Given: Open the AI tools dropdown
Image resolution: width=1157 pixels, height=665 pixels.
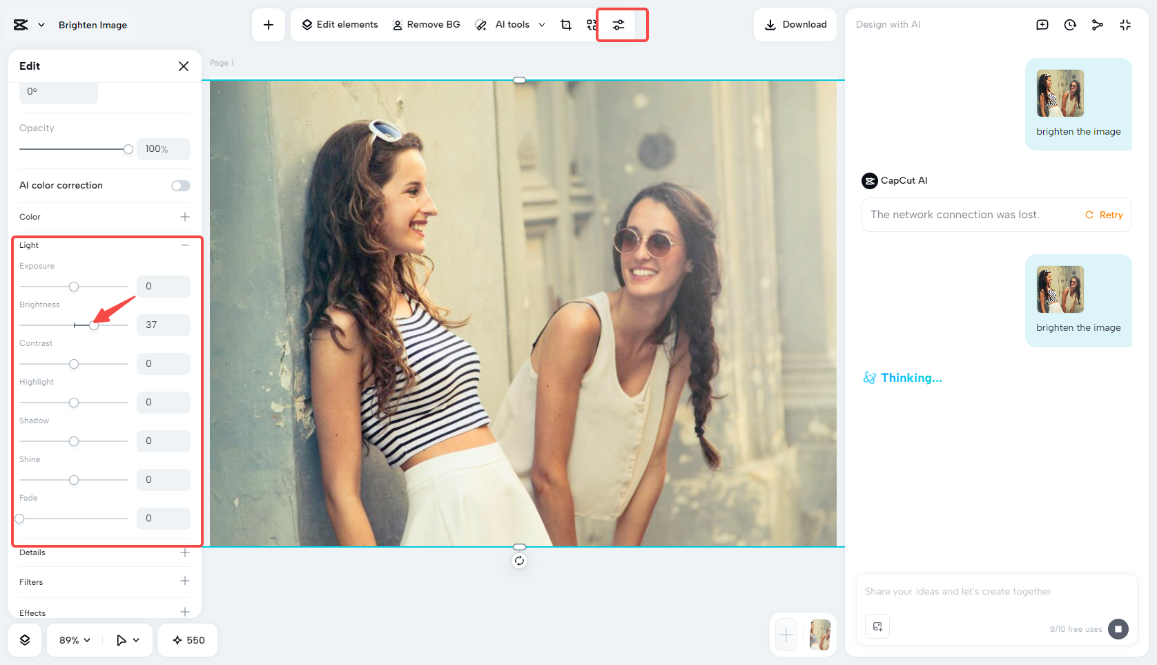Looking at the screenshot, I should pos(543,25).
